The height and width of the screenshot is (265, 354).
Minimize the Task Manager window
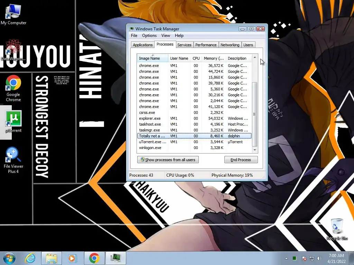pos(242,29)
